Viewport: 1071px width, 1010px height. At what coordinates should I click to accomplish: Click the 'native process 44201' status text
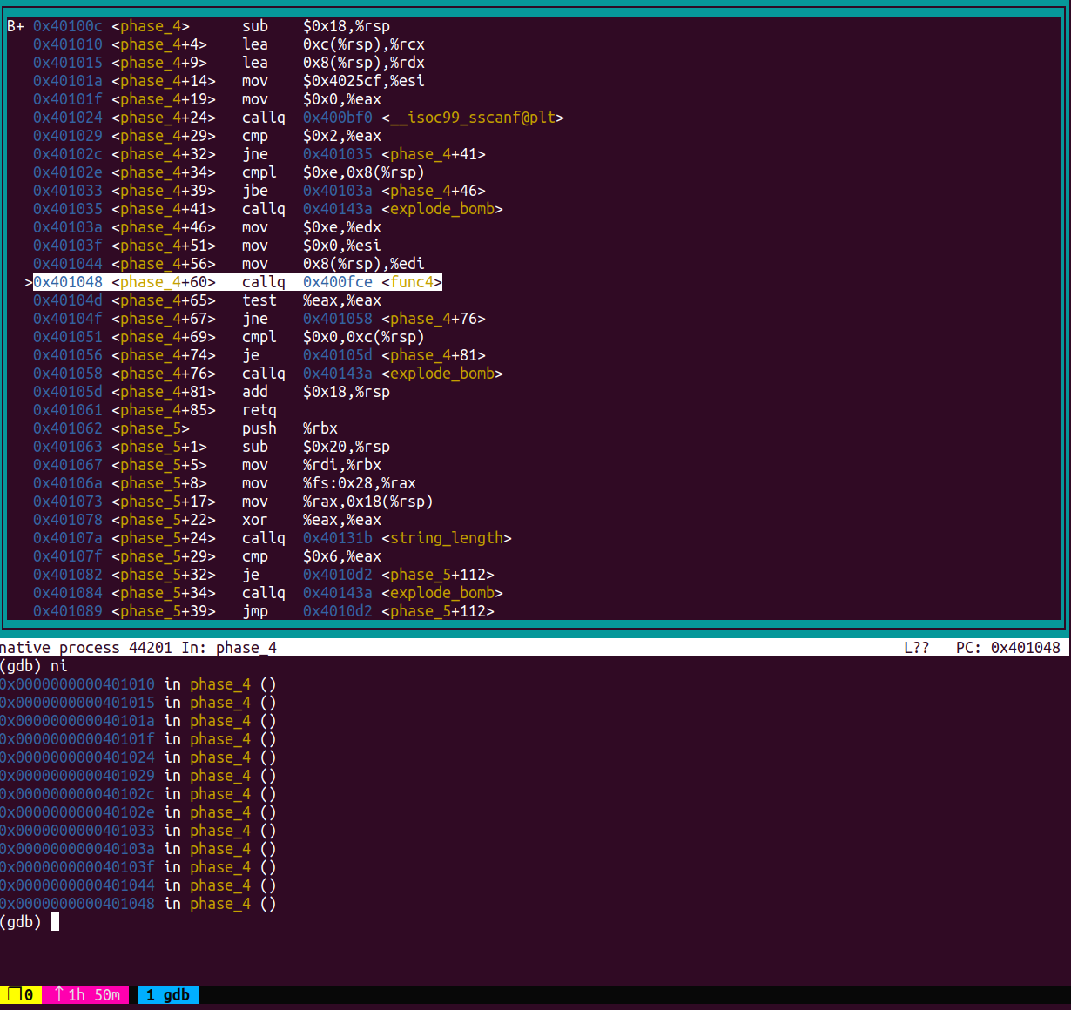pos(86,648)
